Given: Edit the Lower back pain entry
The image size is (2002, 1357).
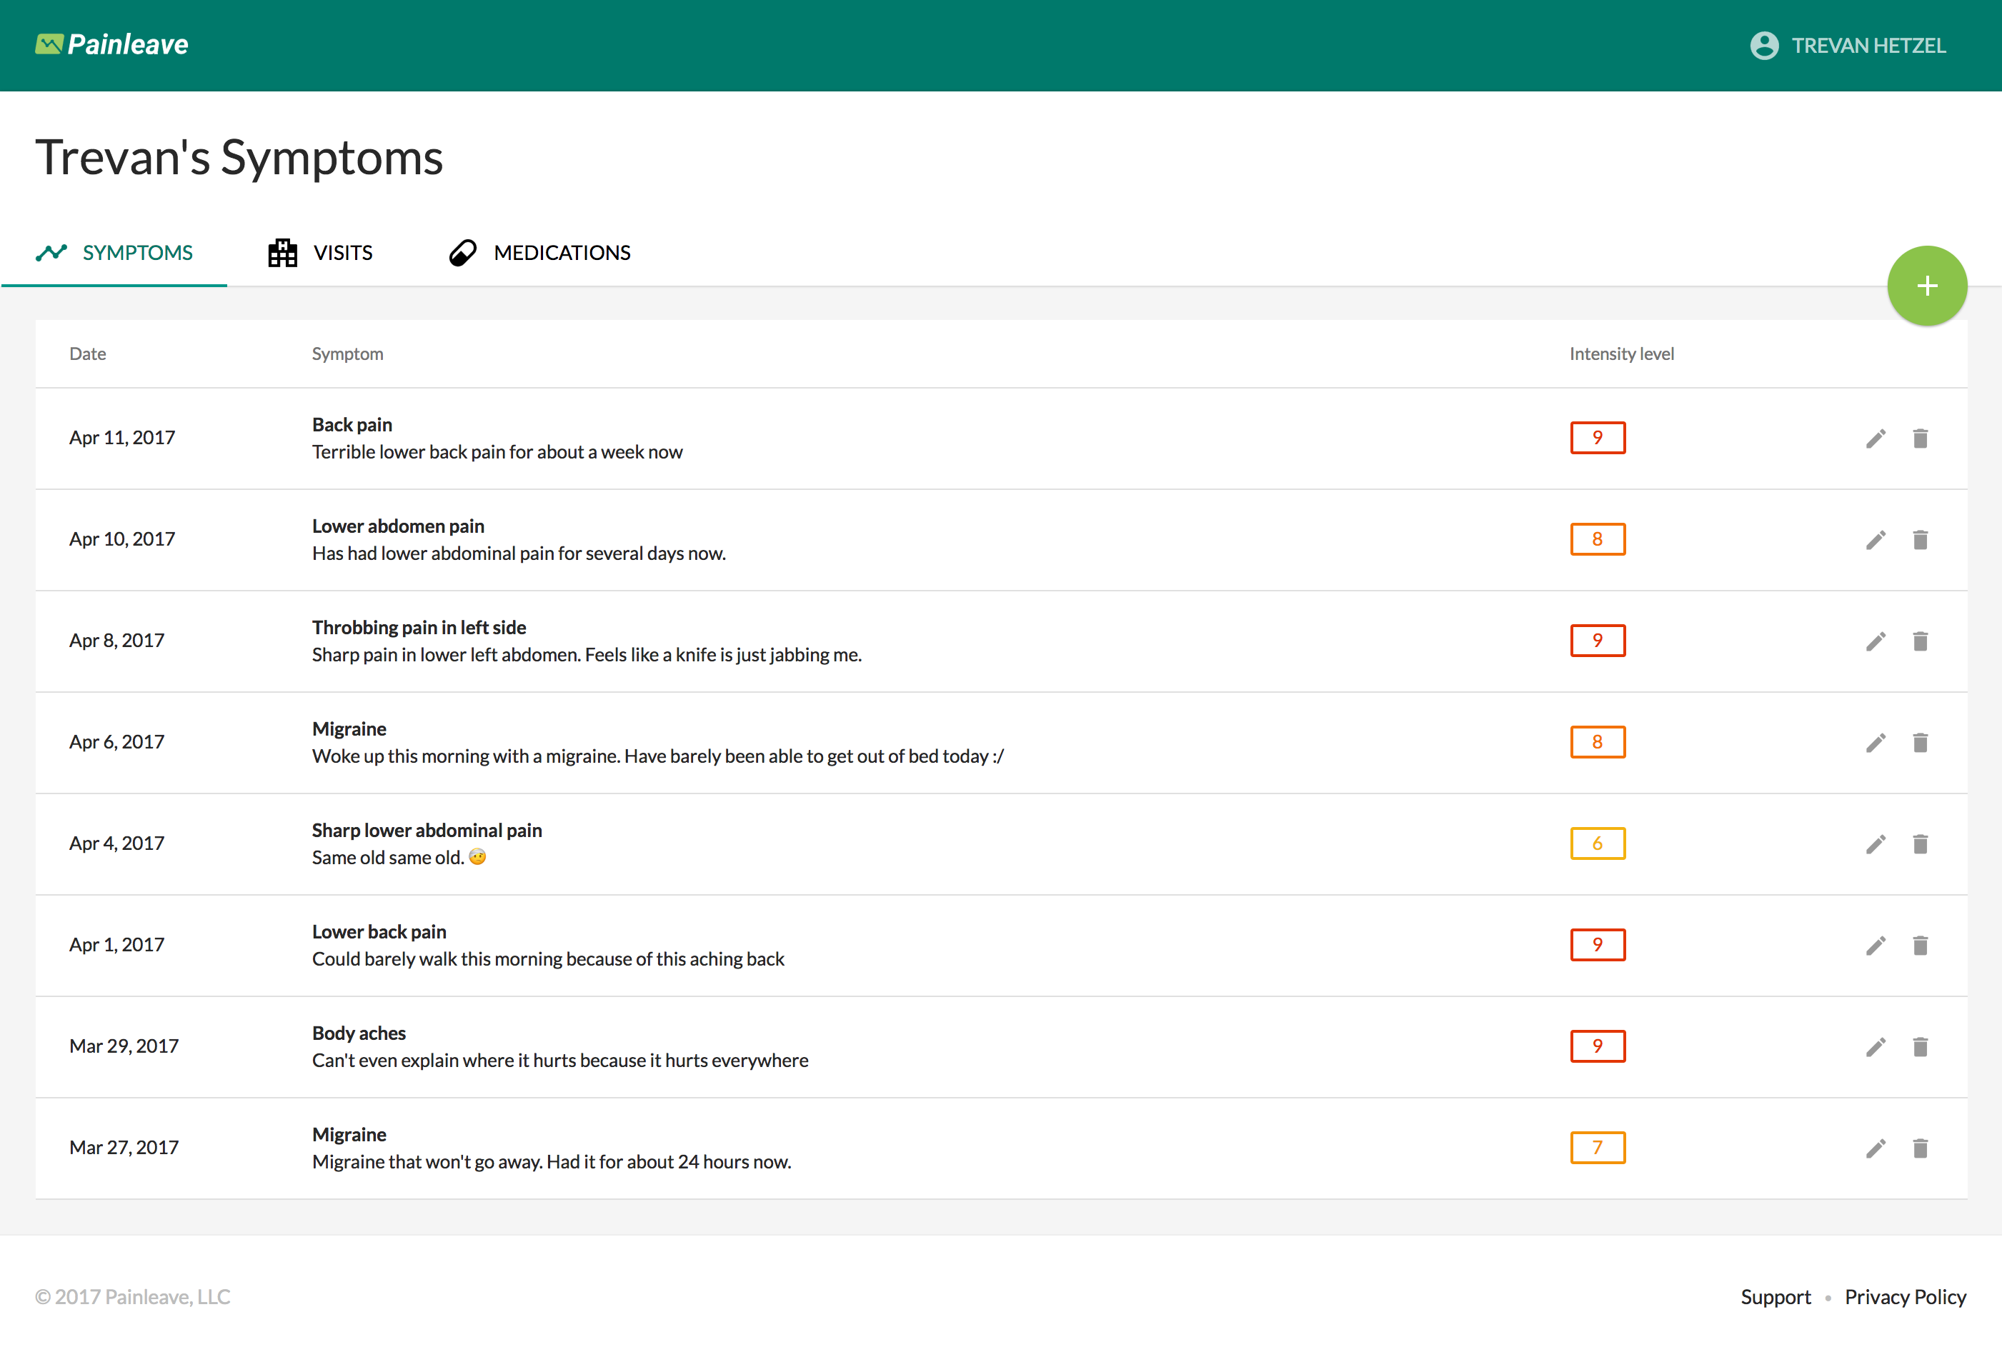Looking at the screenshot, I should click(1876, 946).
